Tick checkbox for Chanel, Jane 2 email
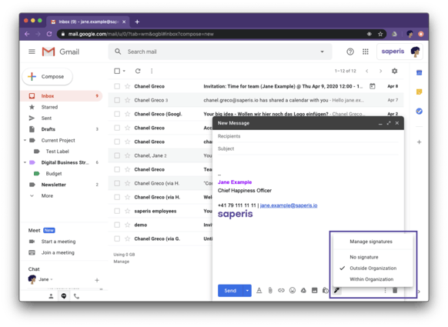 (117, 155)
